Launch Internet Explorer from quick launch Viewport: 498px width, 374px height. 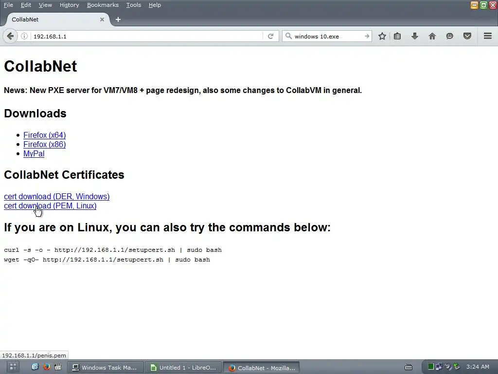[x=35, y=367]
